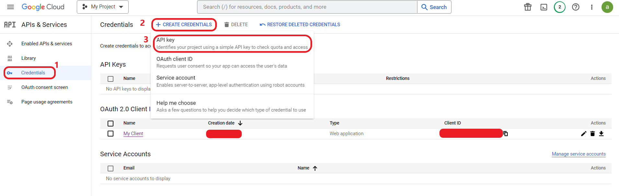The height and width of the screenshot is (196, 619).
Task: Tick the OAuth clients select-all checkbox
Action: [111, 123]
